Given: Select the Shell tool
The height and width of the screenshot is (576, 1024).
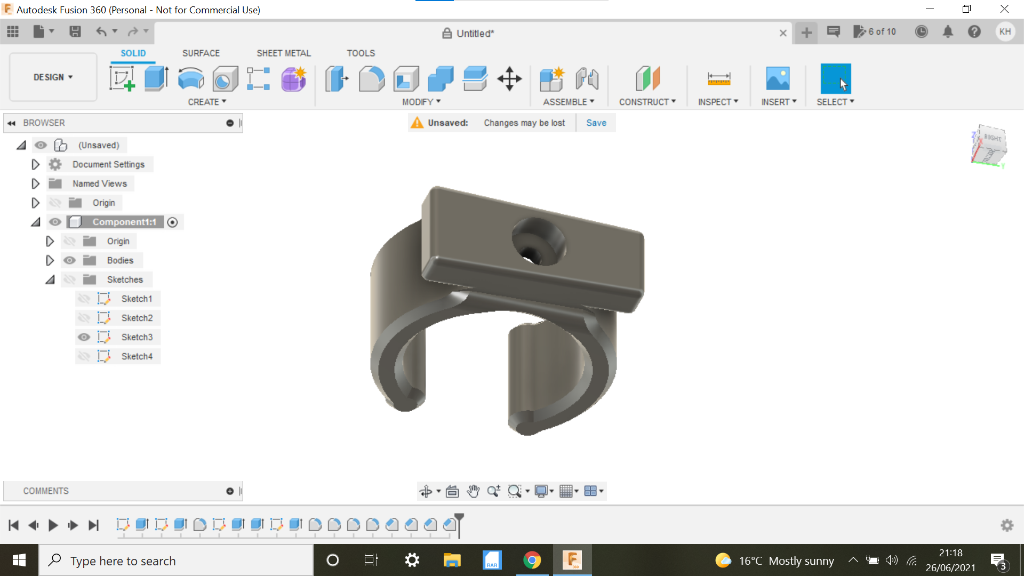Looking at the screenshot, I should 406,78.
